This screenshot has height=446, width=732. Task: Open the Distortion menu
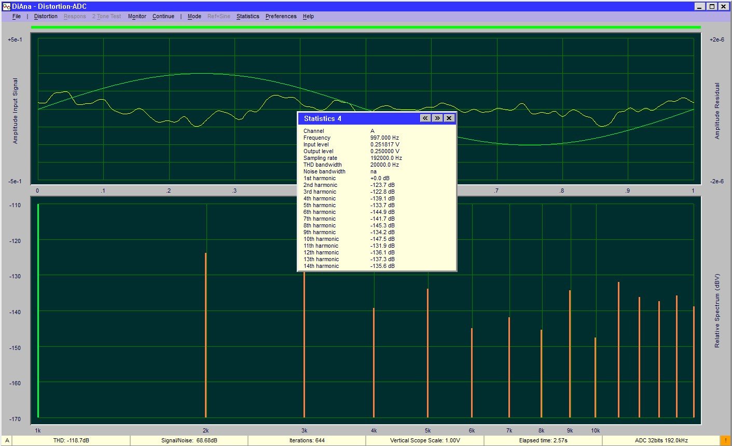coord(46,17)
